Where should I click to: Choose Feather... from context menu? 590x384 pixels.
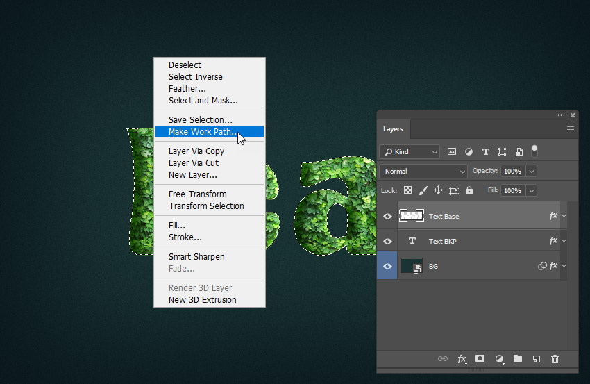point(210,88)
